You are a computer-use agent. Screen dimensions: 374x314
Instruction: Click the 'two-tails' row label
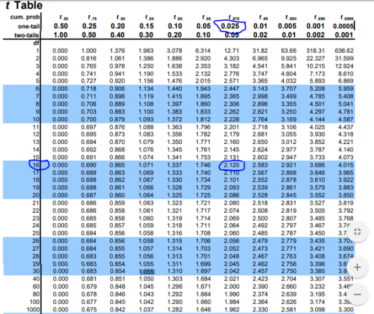[27, 35]
